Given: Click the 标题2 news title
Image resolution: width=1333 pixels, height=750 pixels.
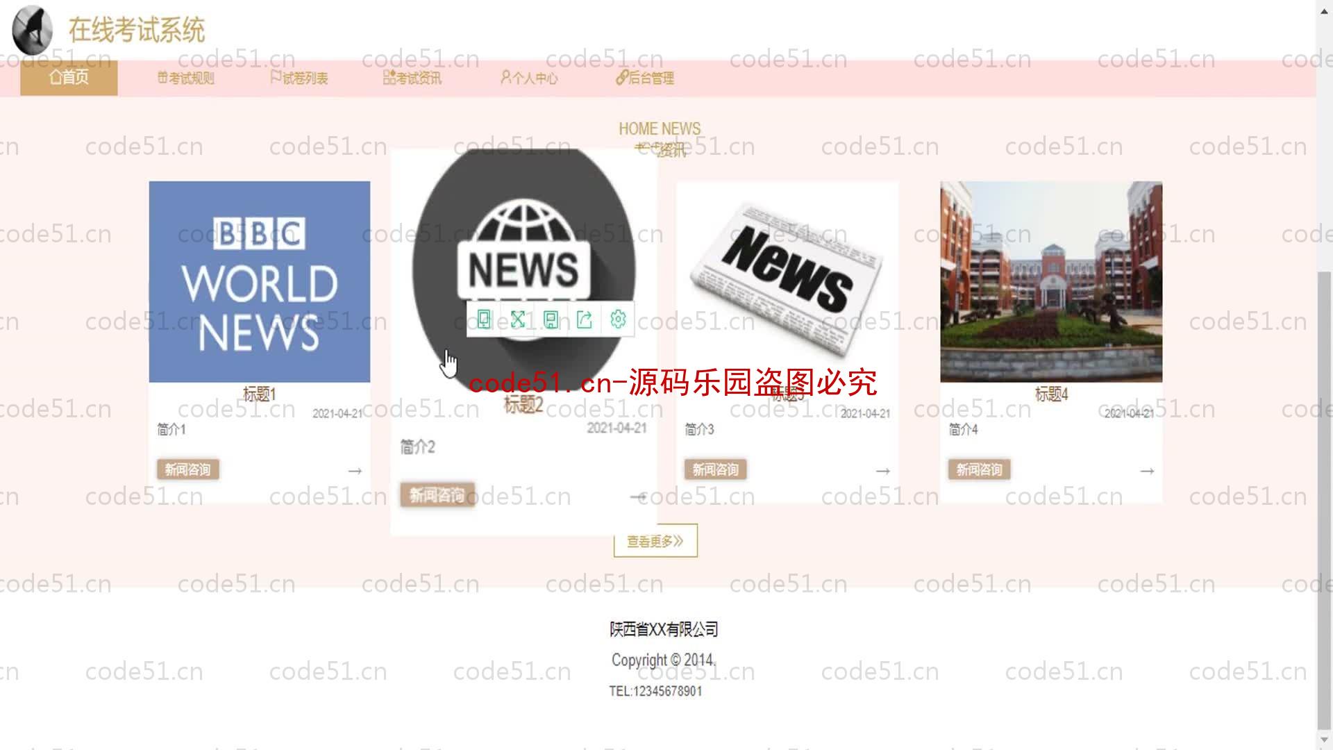Looking at the screenshot, I should (x=523, y=405).
